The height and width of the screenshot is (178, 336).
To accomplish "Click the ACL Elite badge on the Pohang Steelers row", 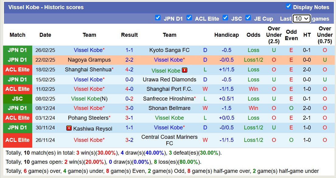I will pyautogui.click(x=17, y=118).
